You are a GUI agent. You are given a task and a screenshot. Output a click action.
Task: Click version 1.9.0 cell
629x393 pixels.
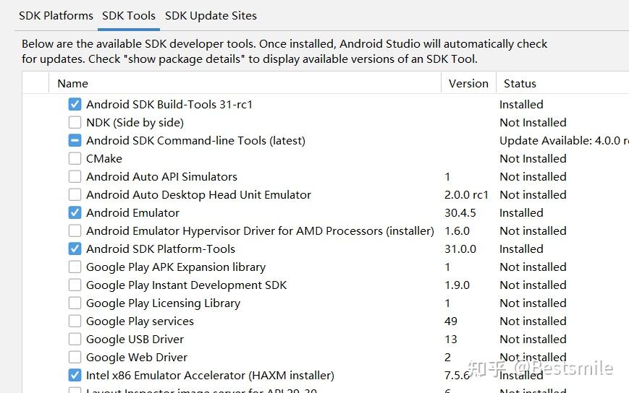point(457,285)
